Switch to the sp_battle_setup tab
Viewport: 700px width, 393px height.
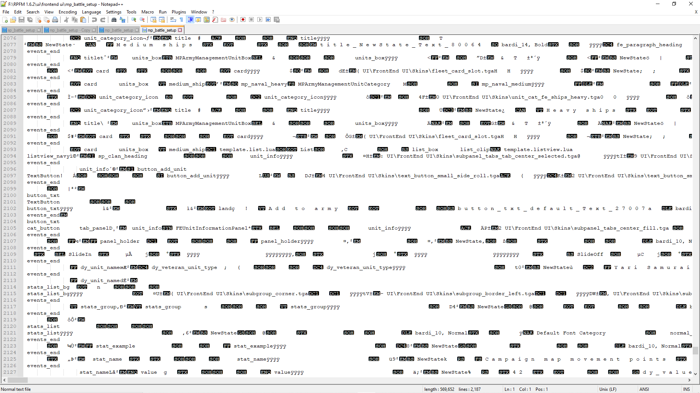coord(21,30)
